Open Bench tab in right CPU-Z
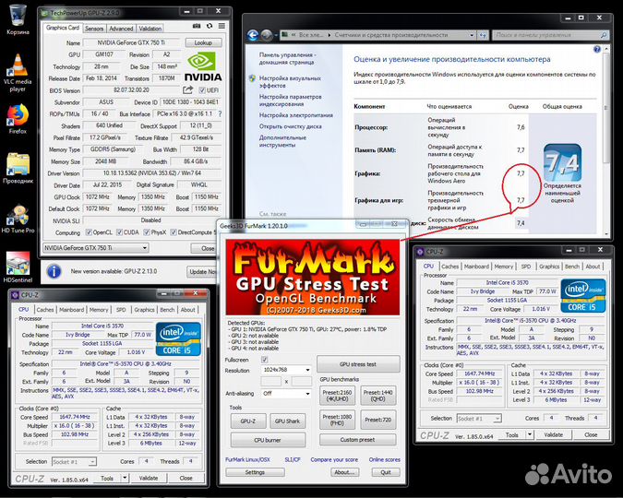This screenshot has height=498, width=623. (572, 267)
